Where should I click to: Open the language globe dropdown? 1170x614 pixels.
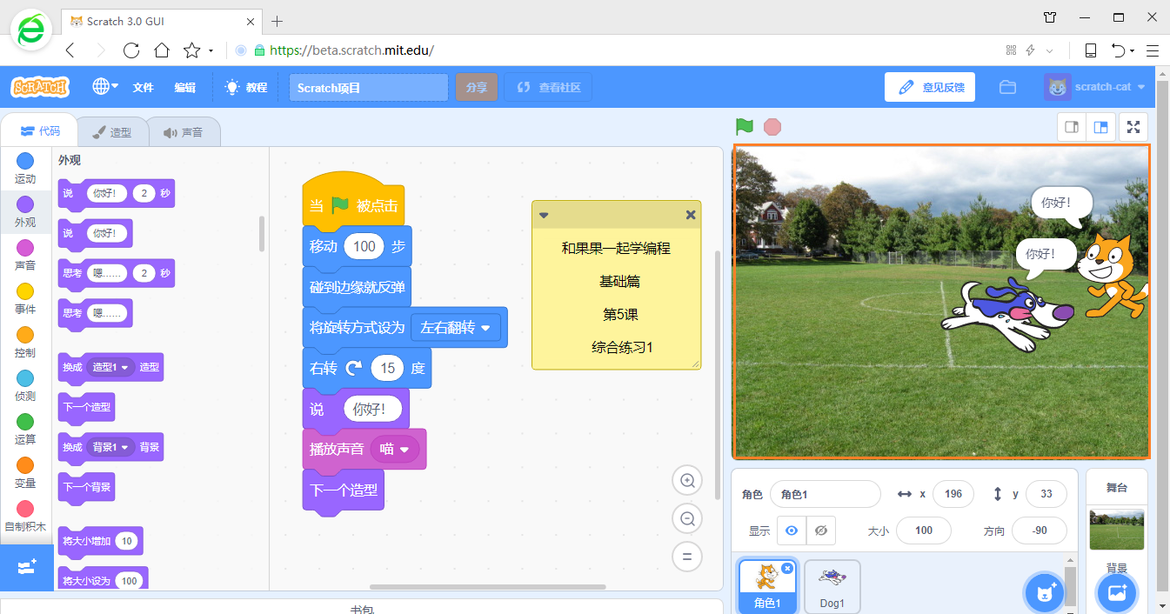tap(105, 87)
